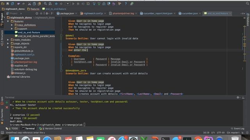Switch to the phantomjsdriver.log tab
250x140 pixels.
[x=123, y=14]
